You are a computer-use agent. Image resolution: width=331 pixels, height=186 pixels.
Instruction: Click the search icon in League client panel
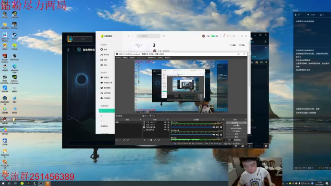[x=266, y=62]
